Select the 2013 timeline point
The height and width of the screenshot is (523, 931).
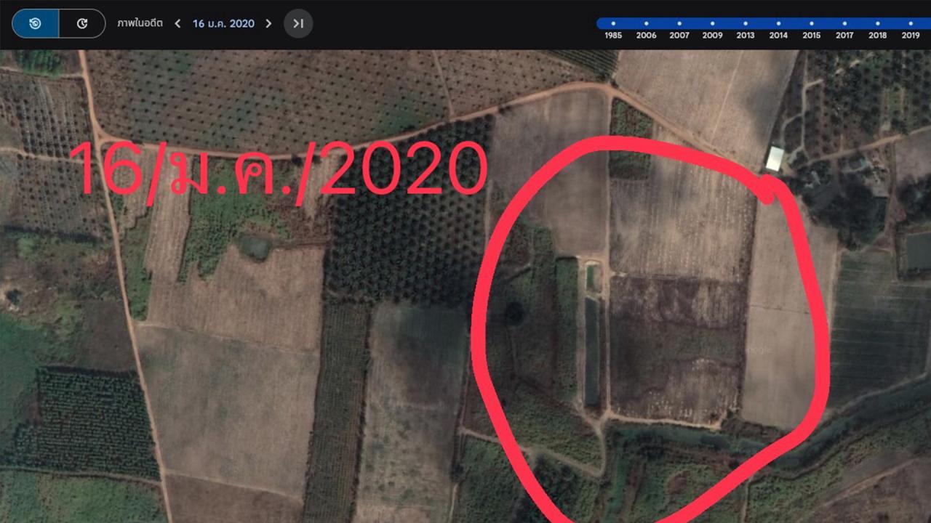(x=746, y=24)
